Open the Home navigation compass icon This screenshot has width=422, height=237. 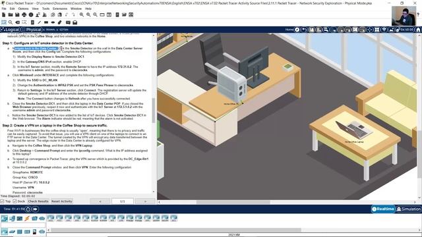(x=297, y=30)
